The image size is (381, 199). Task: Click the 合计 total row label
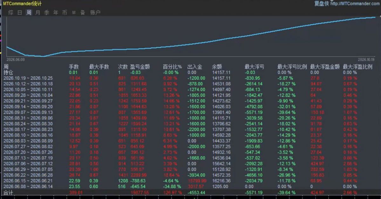8,193
